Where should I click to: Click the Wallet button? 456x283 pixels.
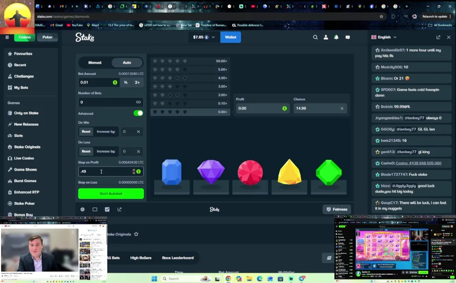(x=231, y=37)
